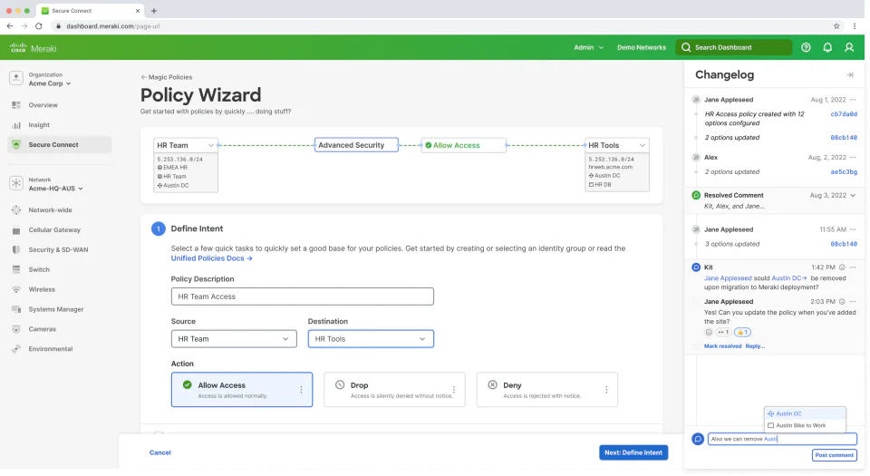This screenshot has height=476, width=870.
Task: Click the Wireless wifi icon
Action: (x=16, y=289)
